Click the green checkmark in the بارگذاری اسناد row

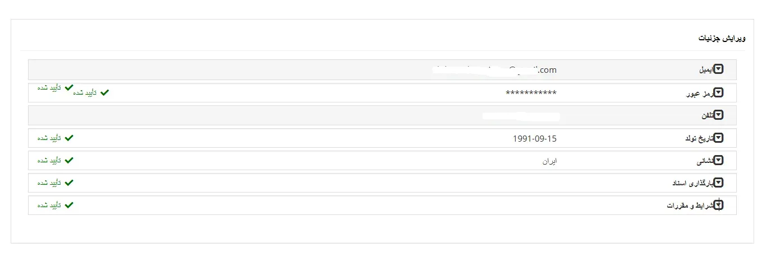69,183
